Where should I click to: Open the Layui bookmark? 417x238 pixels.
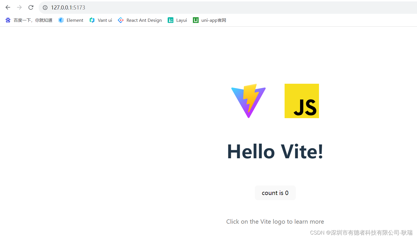point(177,20)
